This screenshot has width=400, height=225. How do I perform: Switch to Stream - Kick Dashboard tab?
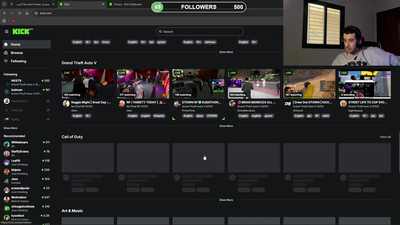[128, 4]
